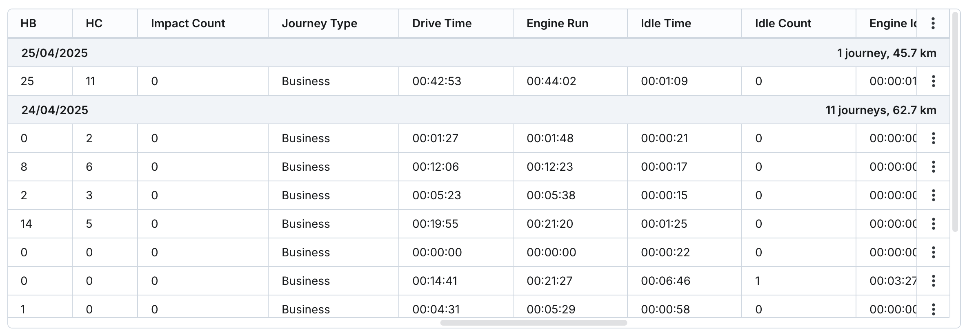Screen dimensions: 965x335
Task: Open the actions menu for the 00:01:27 drive time row
Action: pos(933,138)
